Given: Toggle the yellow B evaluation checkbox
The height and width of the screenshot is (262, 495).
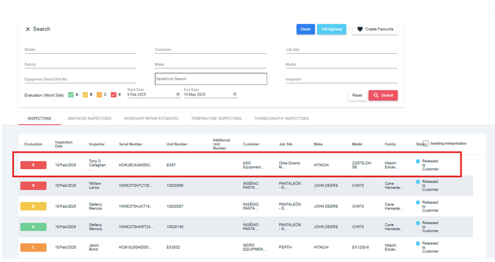Looking at the screenshot, I should click(x=85, y=95).
